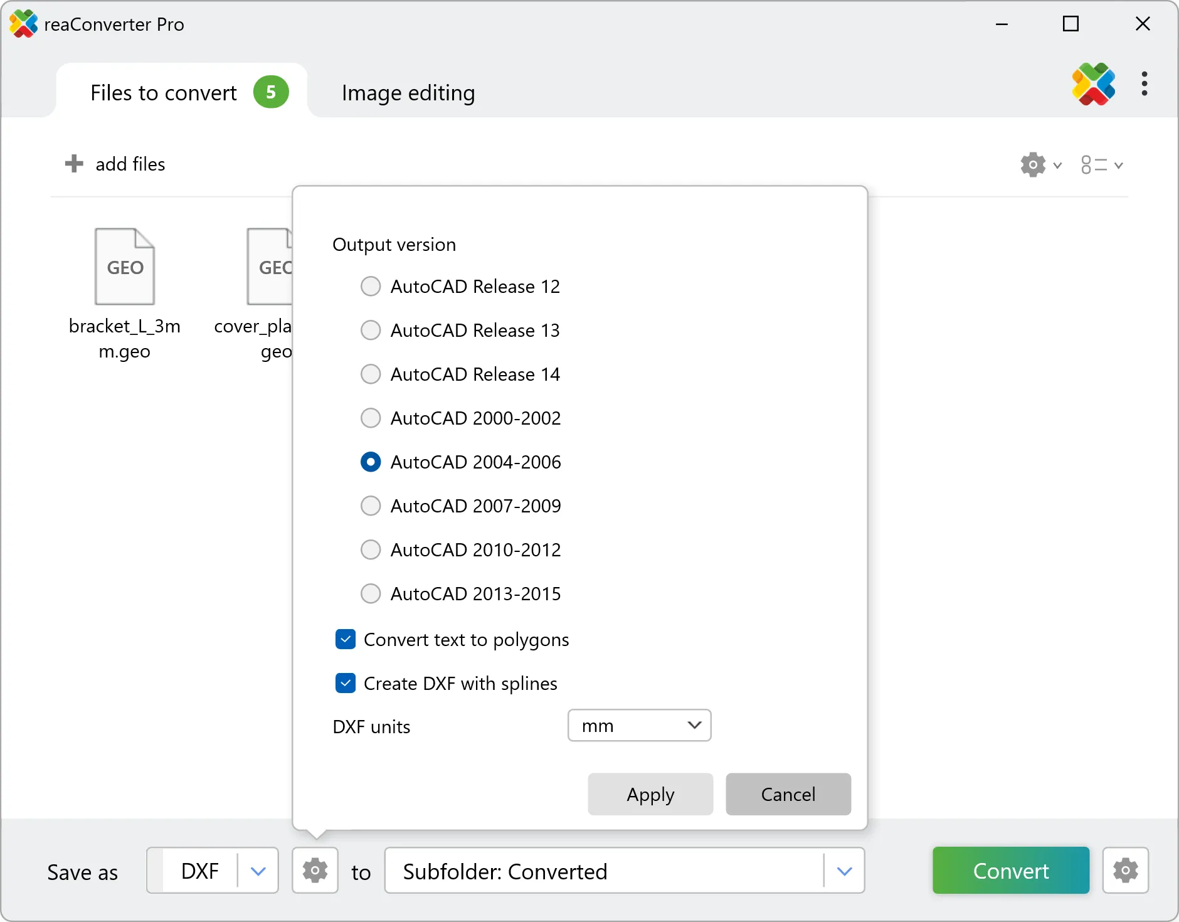Disable Create DXF with splines

(x=345, y=683)
